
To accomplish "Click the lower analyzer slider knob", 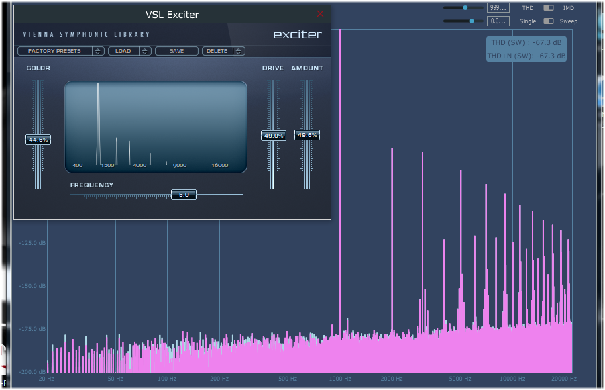I will (472, 21).
